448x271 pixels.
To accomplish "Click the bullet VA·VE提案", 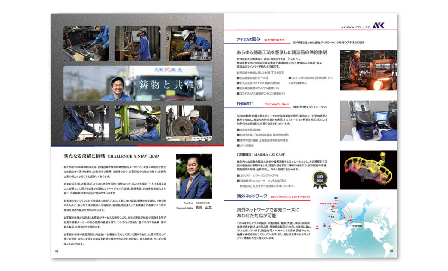I will [x=245, y=145].
